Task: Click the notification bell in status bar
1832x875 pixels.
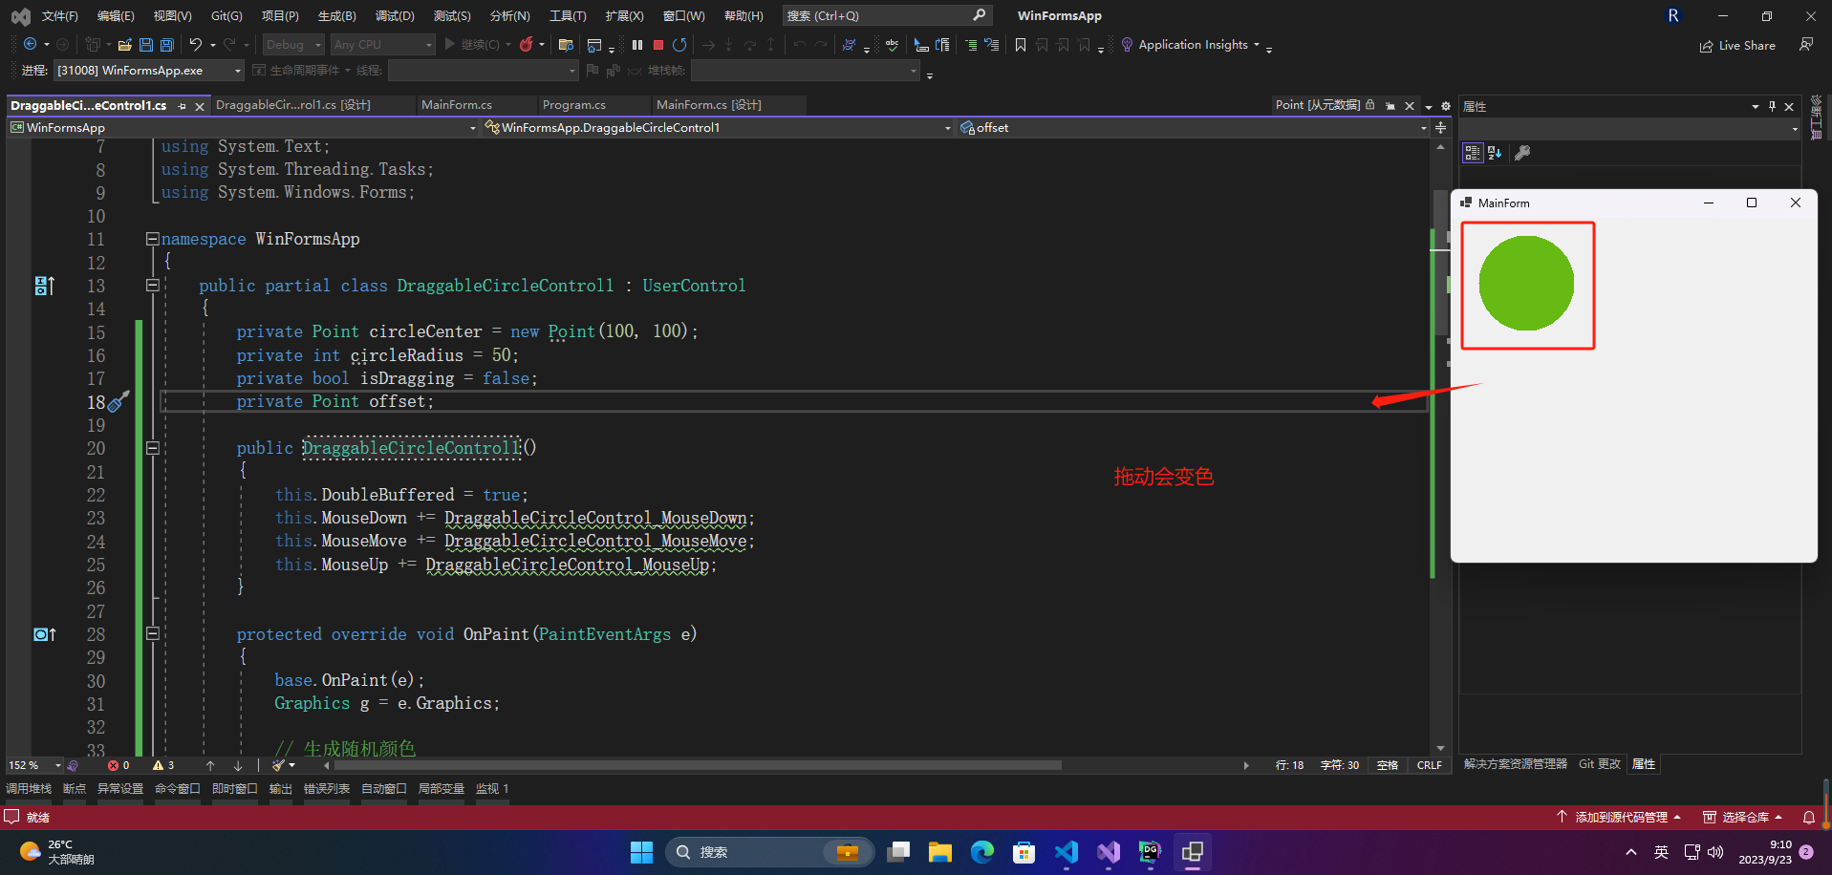Action: click(x=1809, y=818)
